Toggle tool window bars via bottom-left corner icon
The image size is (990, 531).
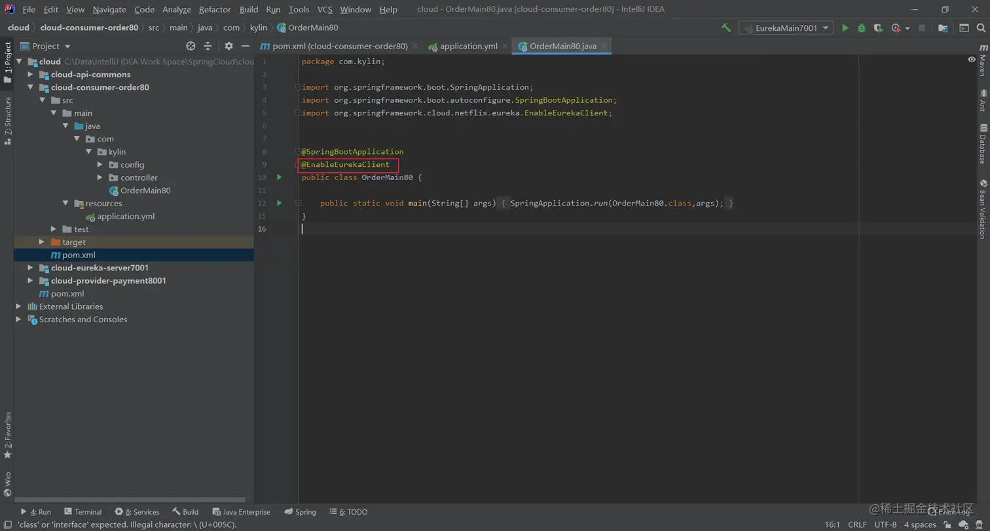pyautogui.click(x=7, y=524)
